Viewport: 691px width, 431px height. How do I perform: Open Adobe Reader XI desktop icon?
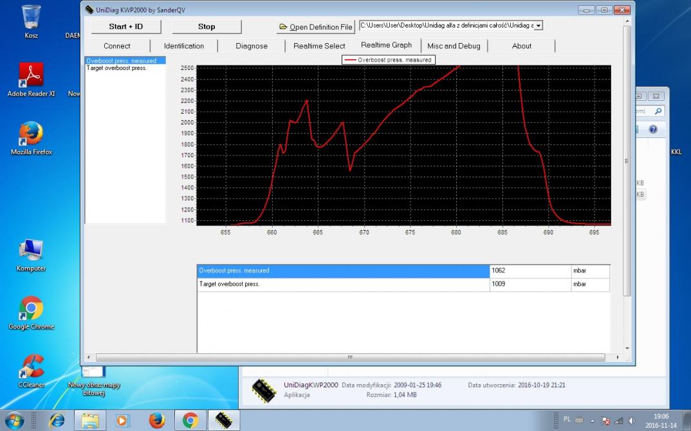coord(31,75)
